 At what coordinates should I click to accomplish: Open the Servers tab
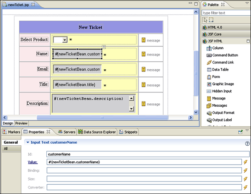(69, 132)
